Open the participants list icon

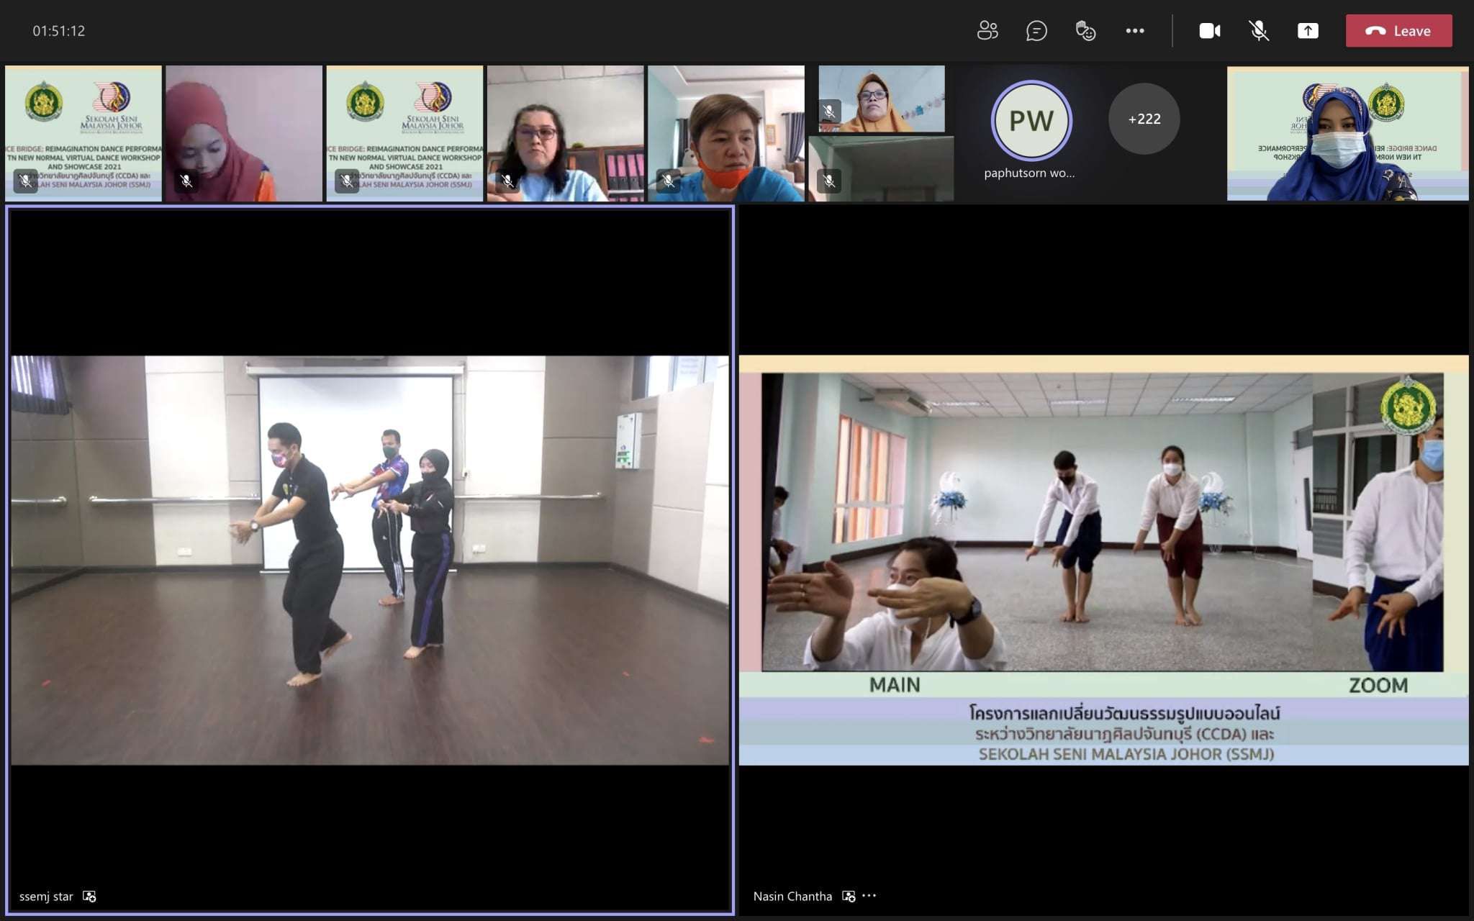(987, 31)
